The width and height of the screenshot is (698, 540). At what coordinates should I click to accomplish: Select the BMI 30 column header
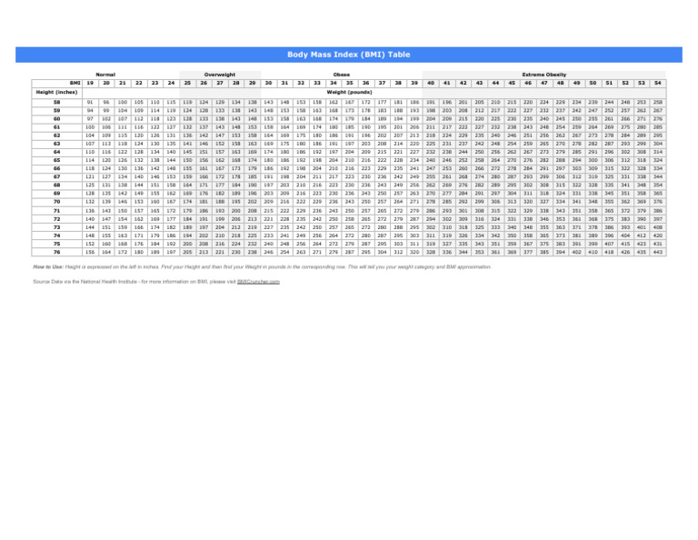(x=268, y=84)
